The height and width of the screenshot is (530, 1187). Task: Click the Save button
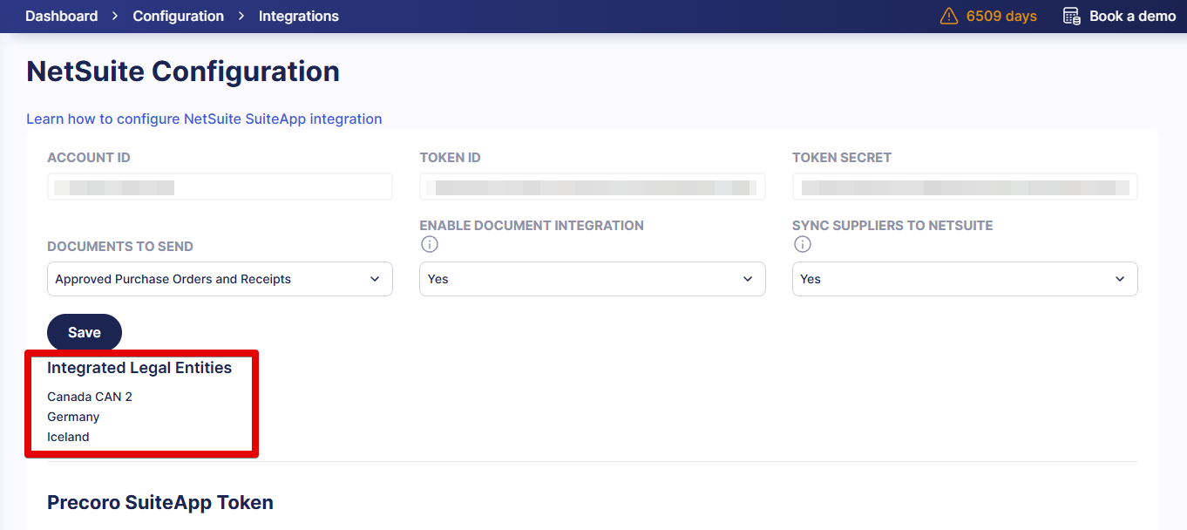click(x=85, y=332)
